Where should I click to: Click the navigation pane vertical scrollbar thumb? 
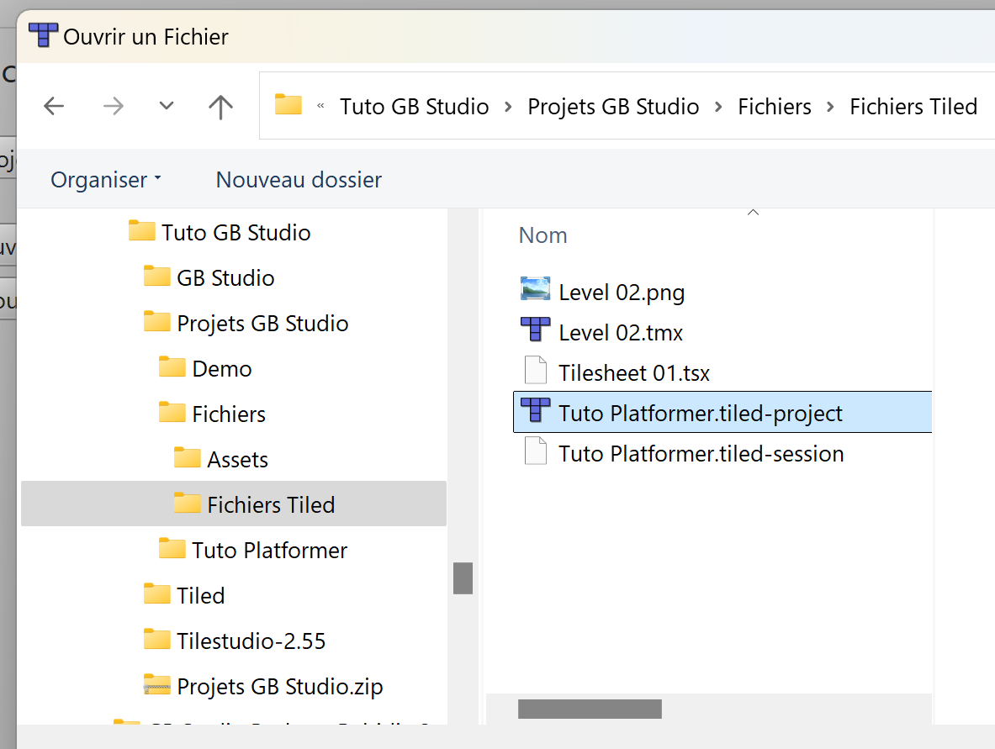463,578
